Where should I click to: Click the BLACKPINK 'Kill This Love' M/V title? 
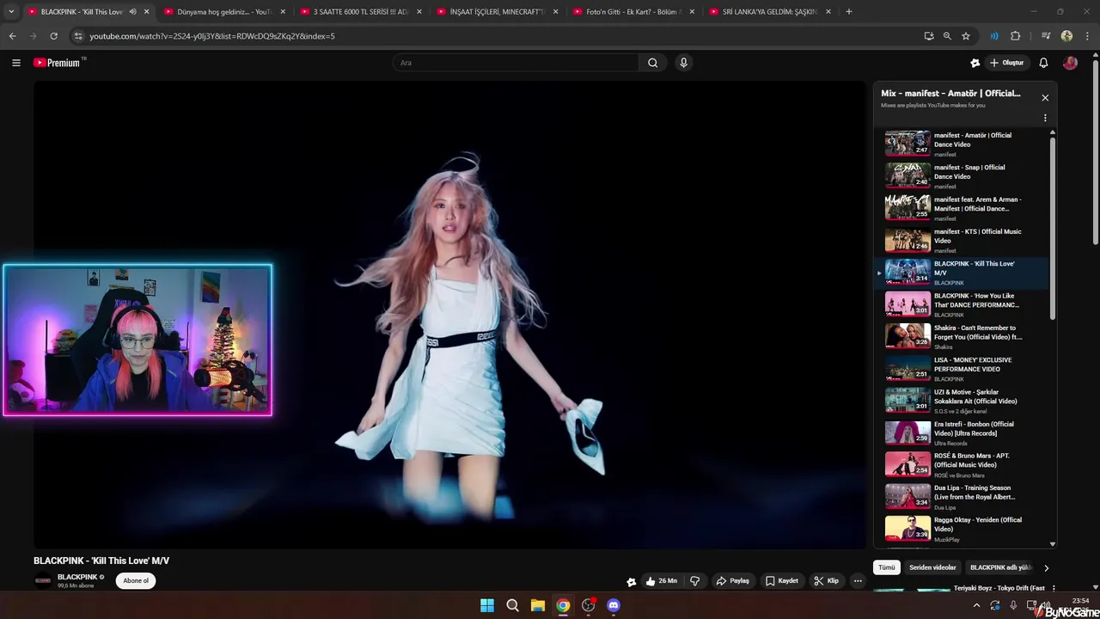[101, 561]
